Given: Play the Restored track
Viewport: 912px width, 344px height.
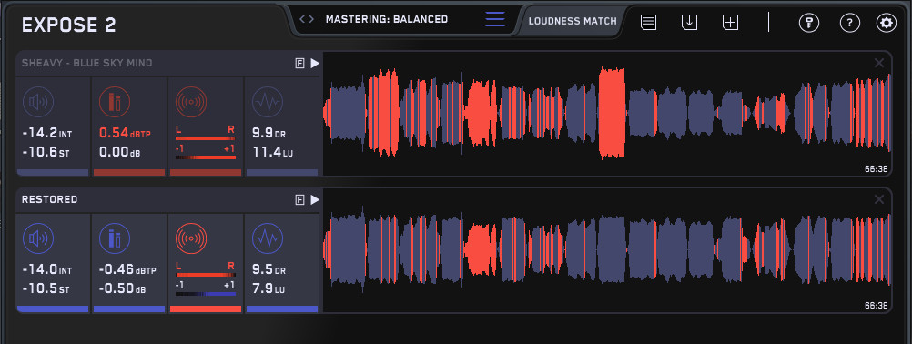Looking at the screenshot, I should pos(315,200).
